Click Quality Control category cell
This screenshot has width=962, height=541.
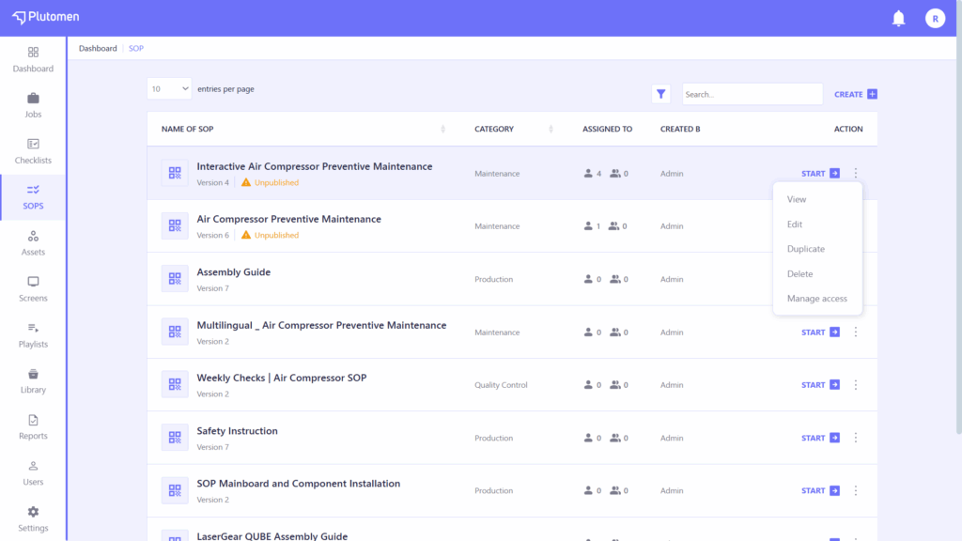pyautogui.click(x=501, y=385)
